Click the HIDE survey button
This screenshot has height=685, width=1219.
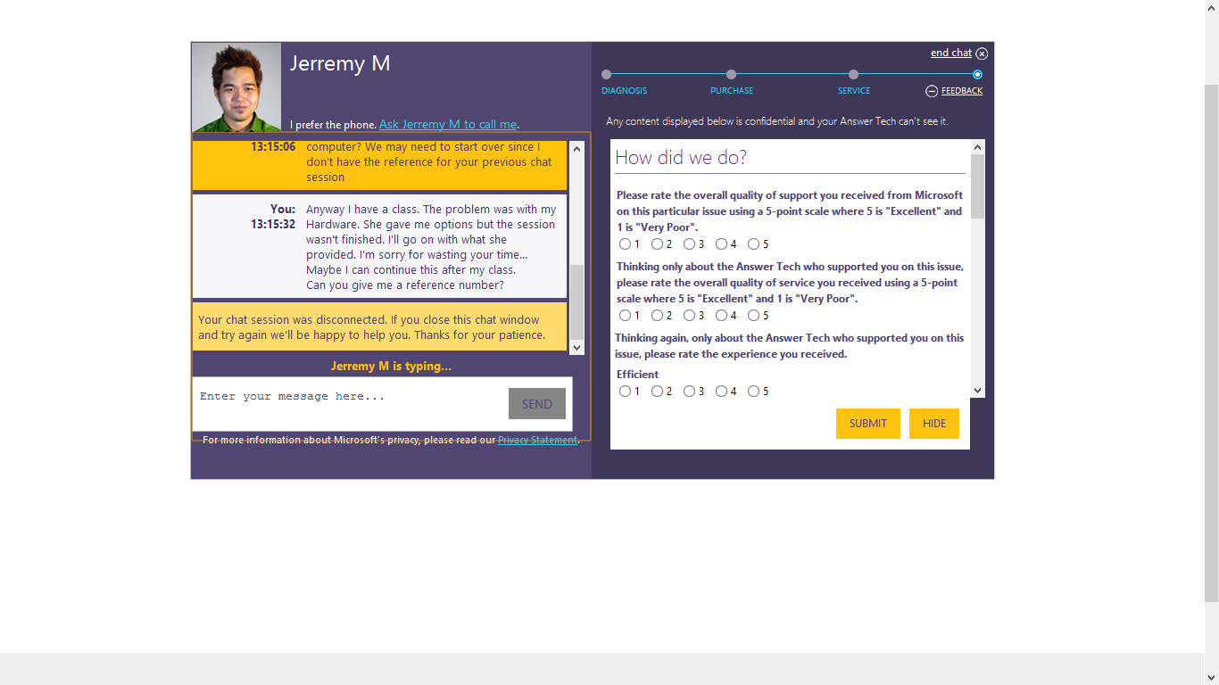click(934, 424)
